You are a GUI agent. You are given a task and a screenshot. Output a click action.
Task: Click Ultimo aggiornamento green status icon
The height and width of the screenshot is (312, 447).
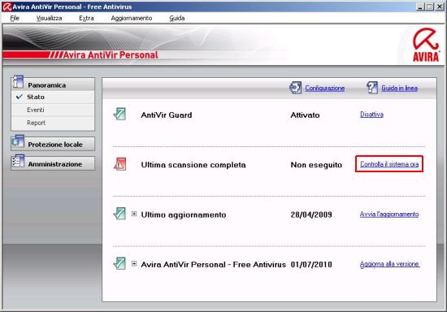pyautogui.click(x=119, y=214)
